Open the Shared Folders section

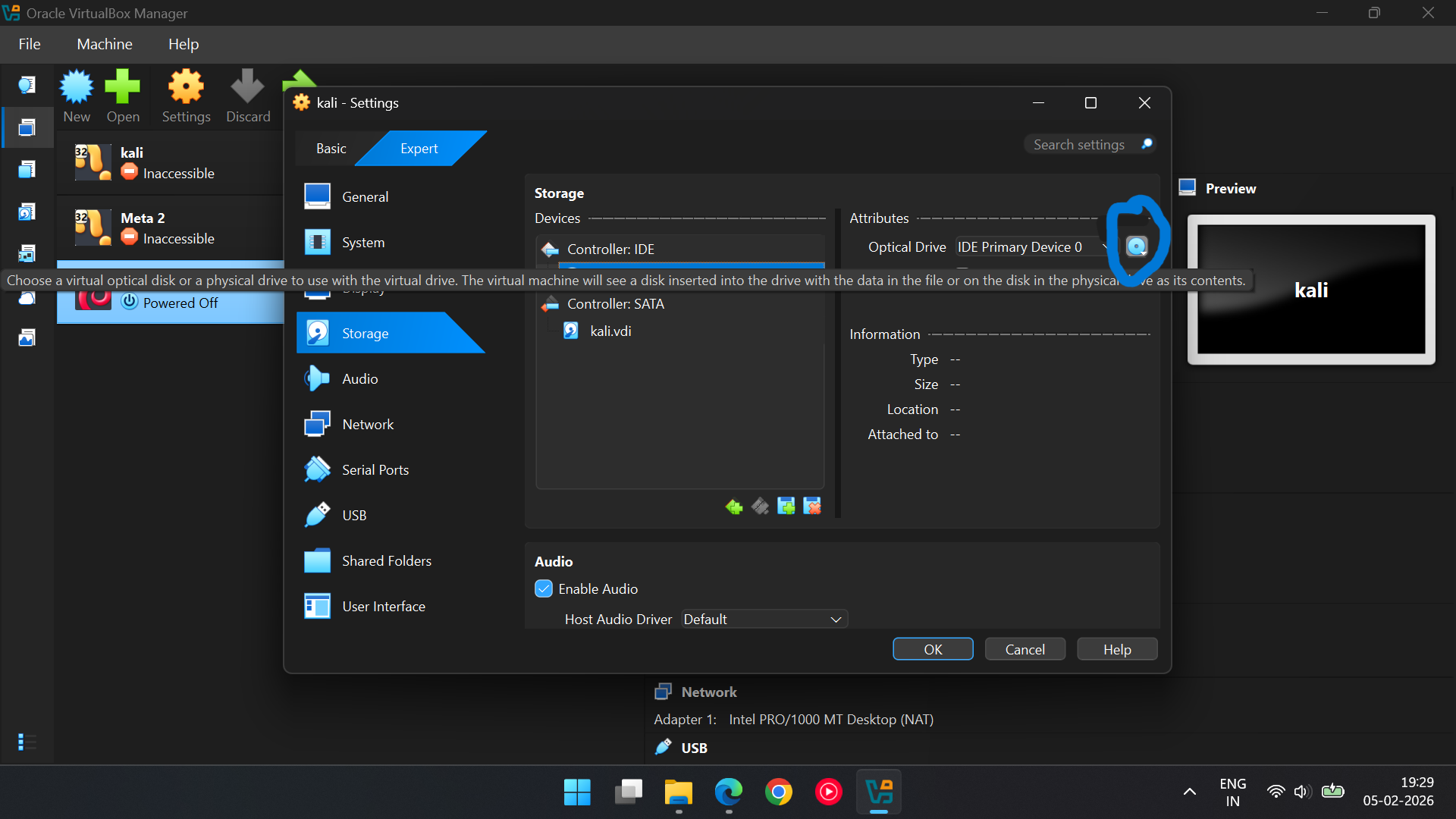386,561
